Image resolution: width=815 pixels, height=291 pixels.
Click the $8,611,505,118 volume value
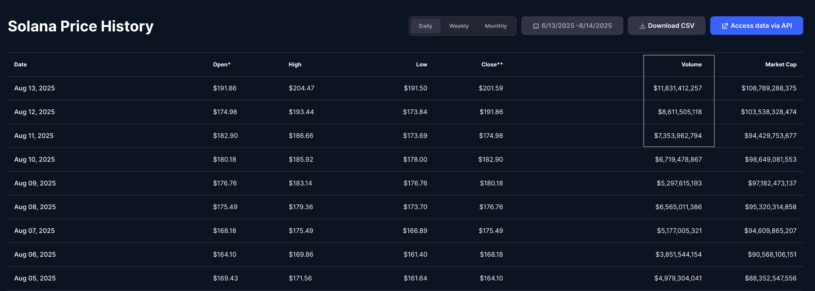click(680, 112)
